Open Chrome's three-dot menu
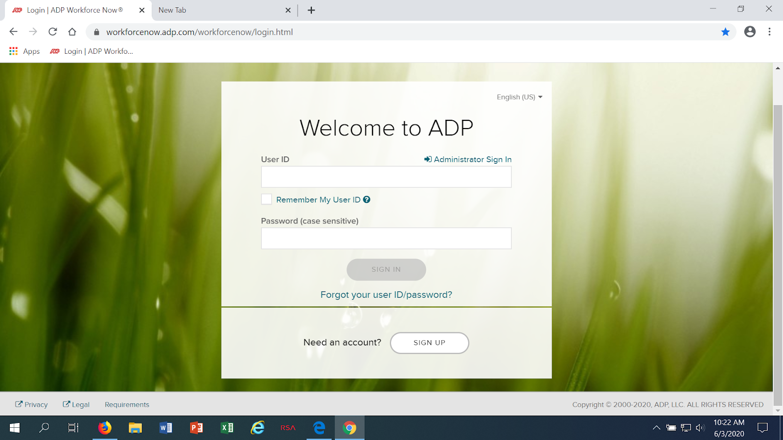This screenshot has height=440, width=783. pos(769,32)
